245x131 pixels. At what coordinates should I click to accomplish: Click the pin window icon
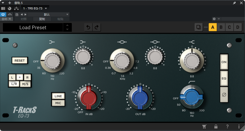pyautogui.click(x=234, y=3)
